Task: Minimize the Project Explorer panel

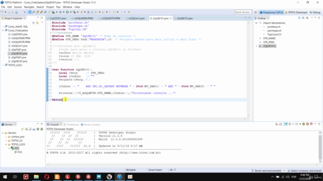Action: click(x=38, y=18)
